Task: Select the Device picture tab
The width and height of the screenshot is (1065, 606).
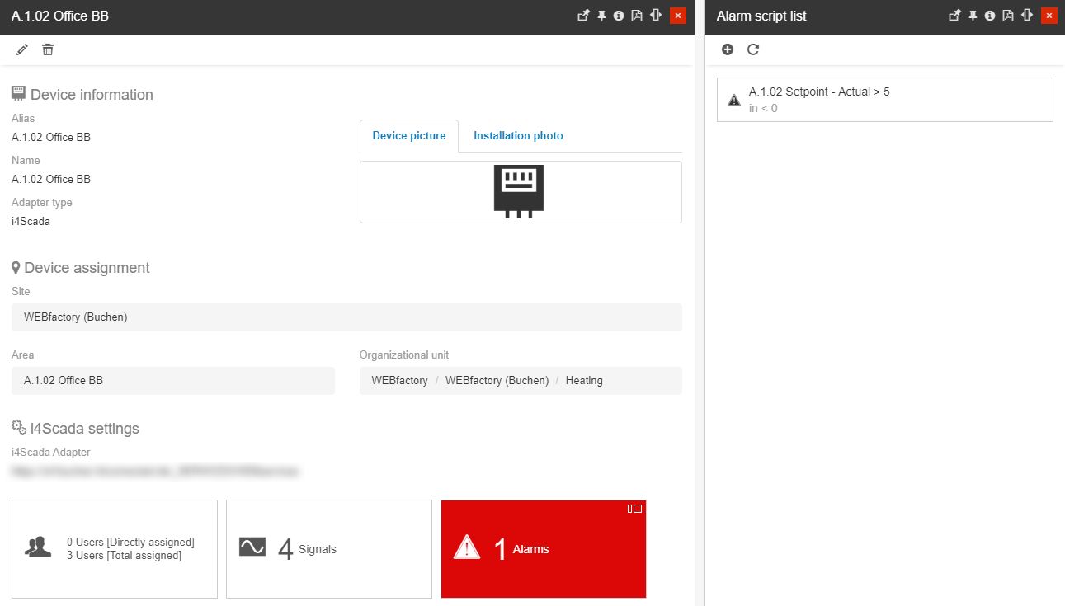Action: [x=409, y=136]
